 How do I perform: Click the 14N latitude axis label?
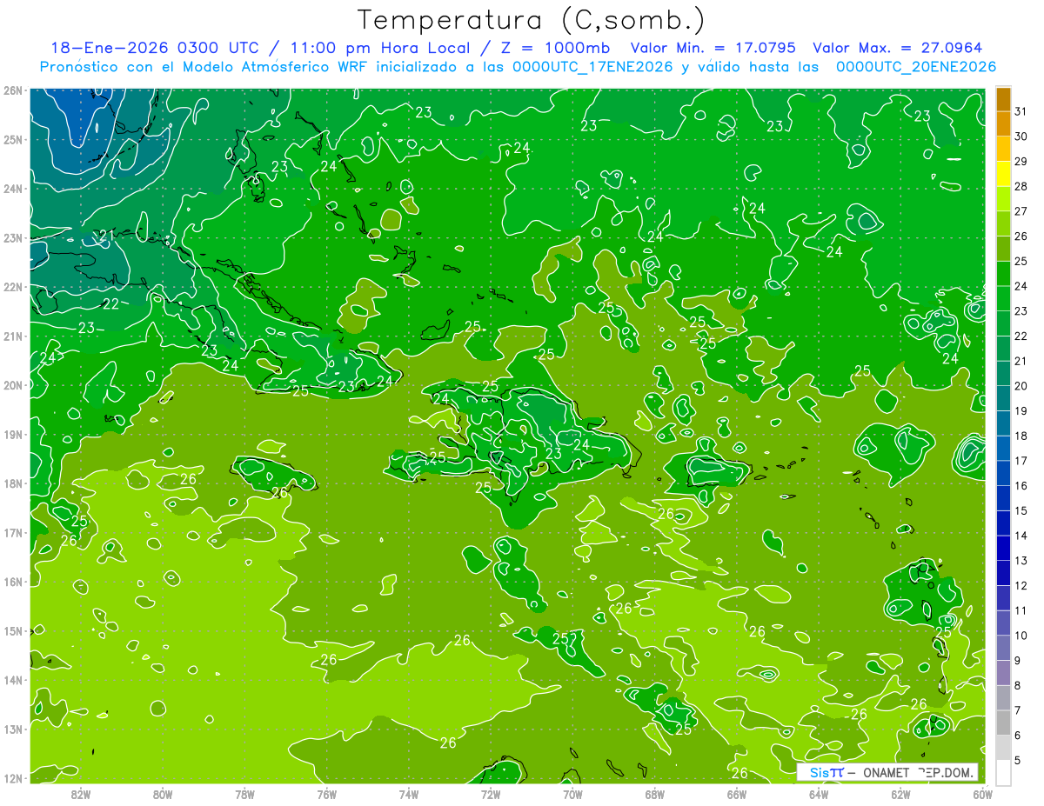[x=13, y=680]
